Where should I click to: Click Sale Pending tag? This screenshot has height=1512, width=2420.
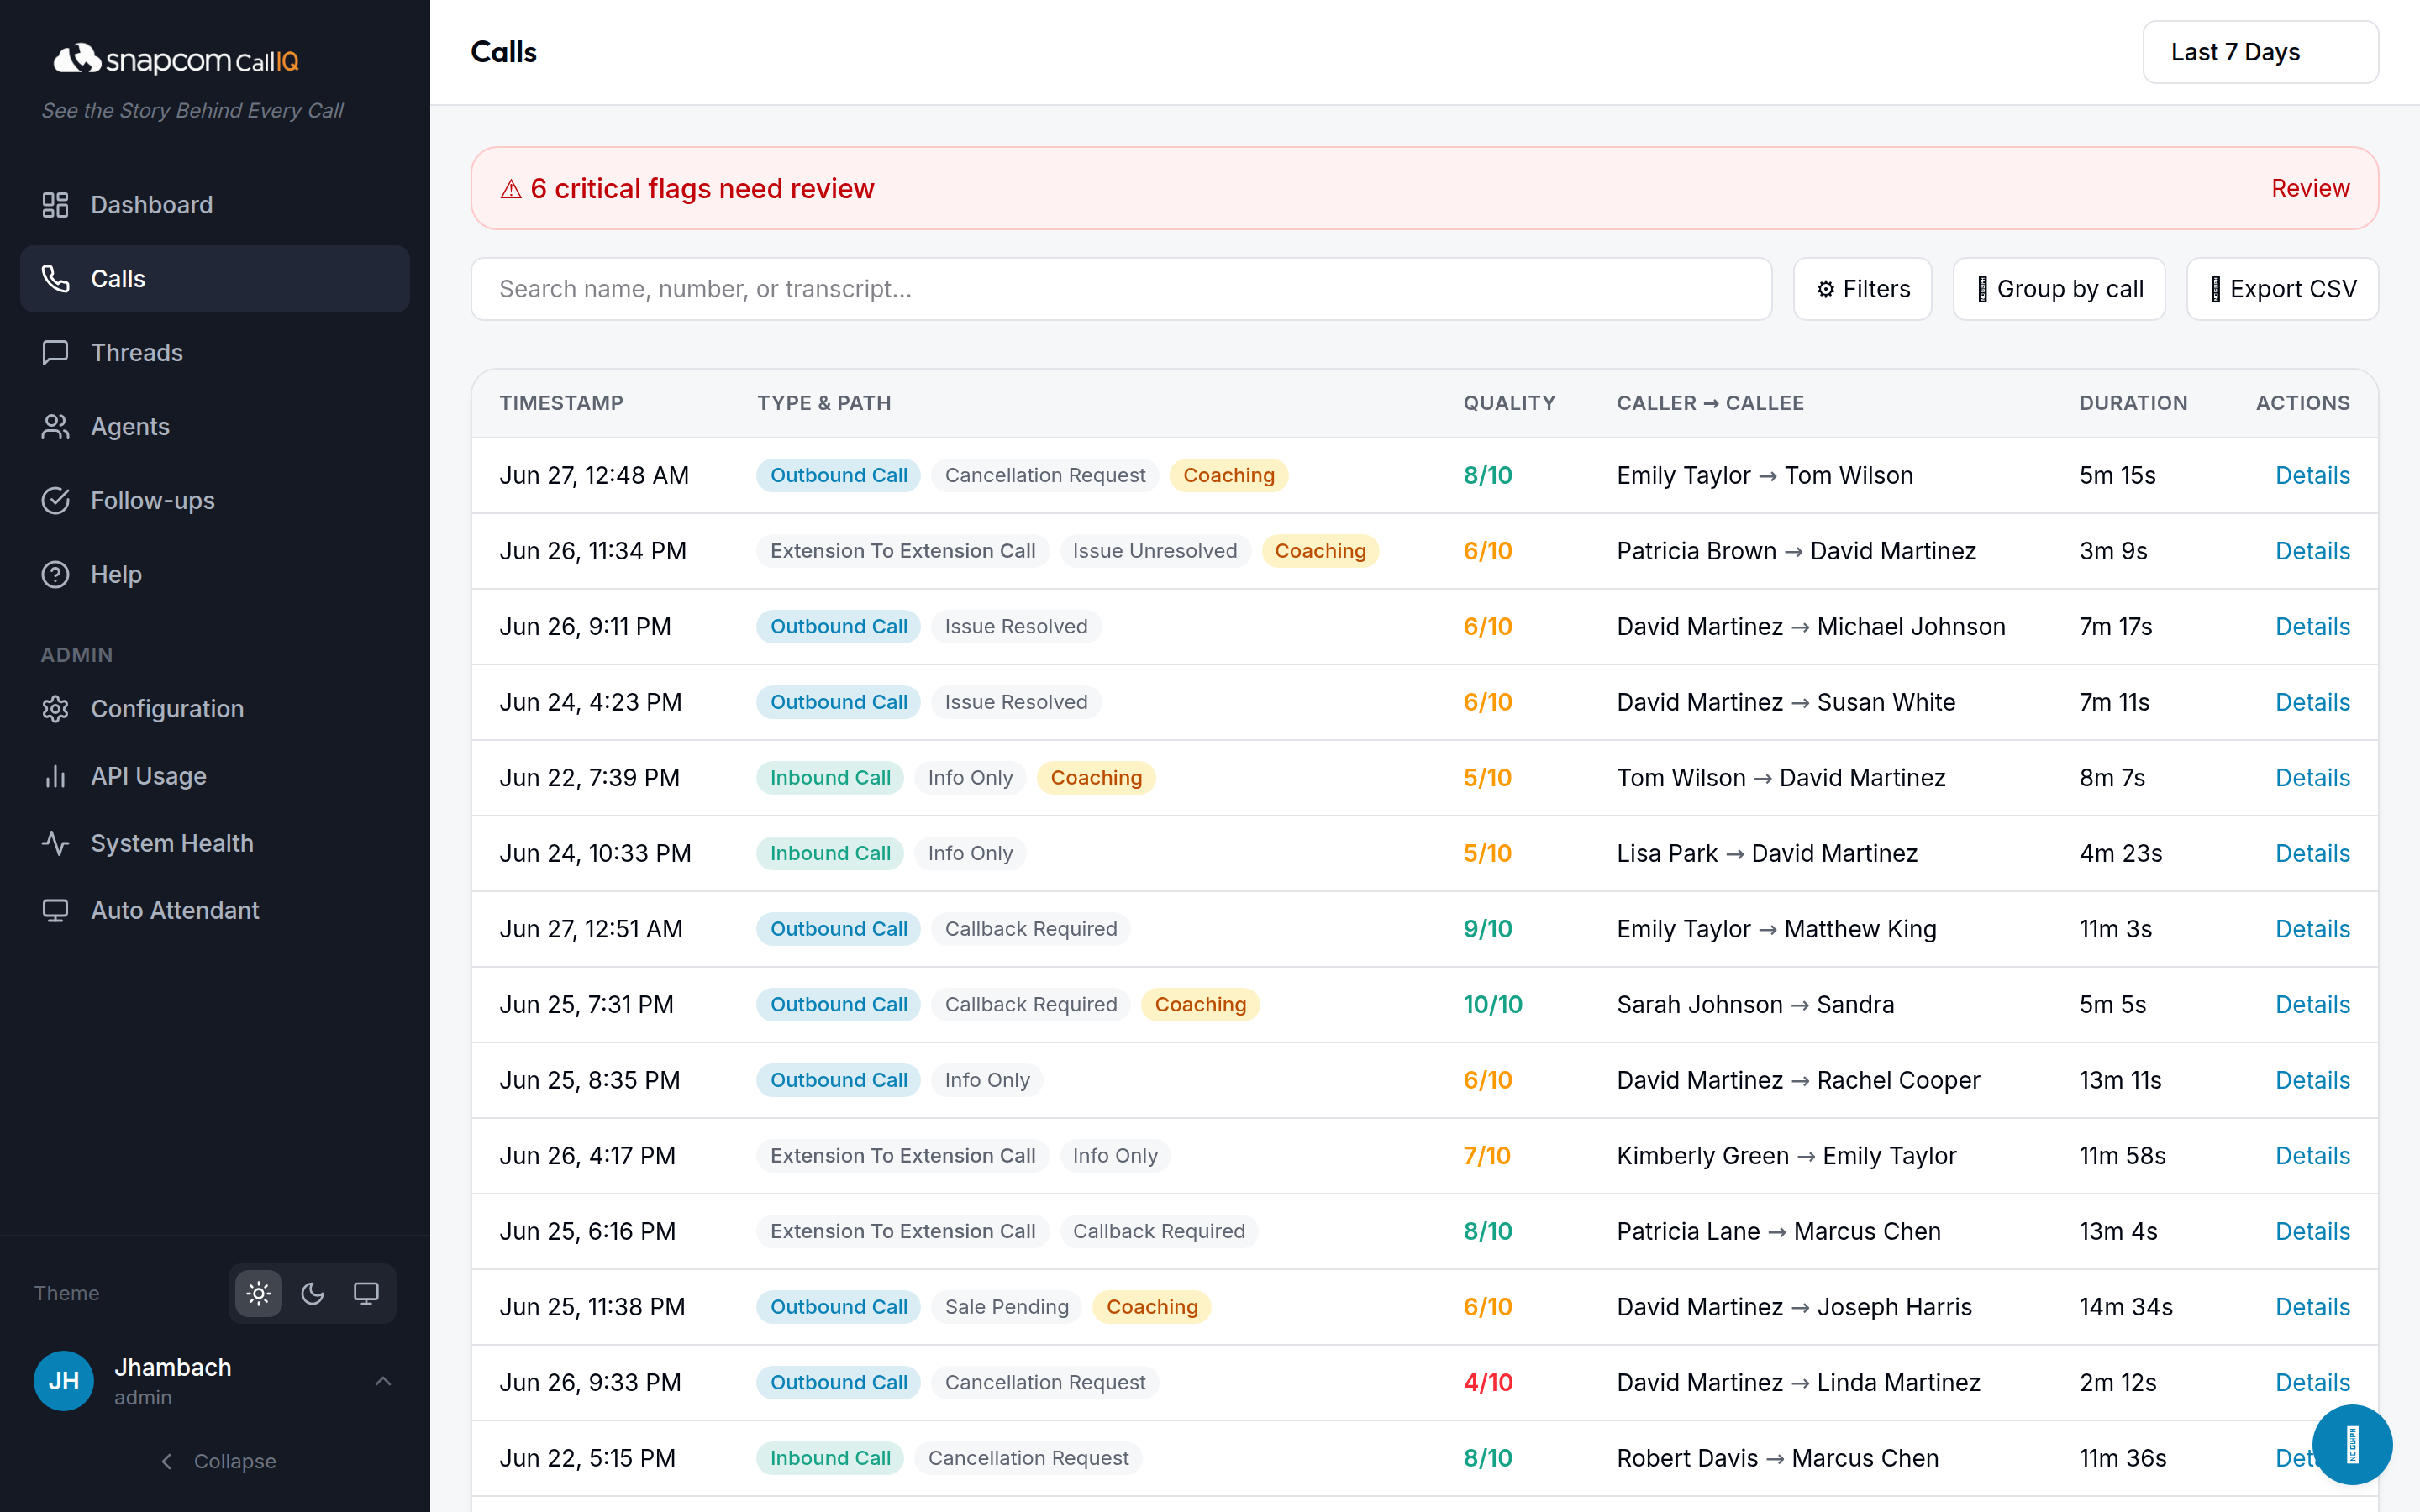pyautogui.click(x=1006, y=1307)
